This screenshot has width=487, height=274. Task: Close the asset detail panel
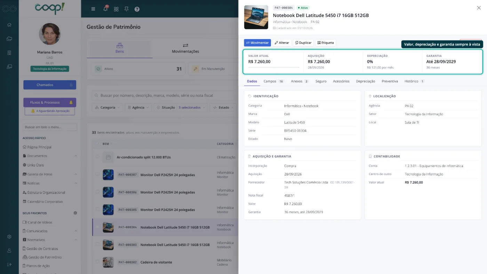click(479, 8)
